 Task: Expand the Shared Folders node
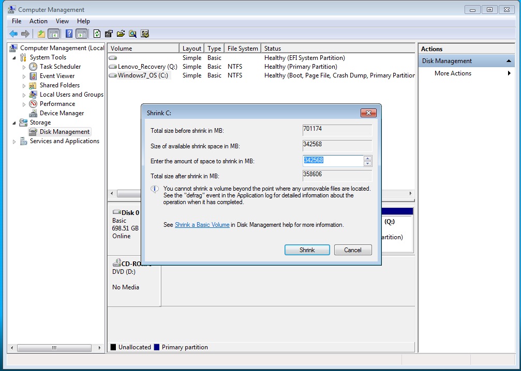coord(24,86)
